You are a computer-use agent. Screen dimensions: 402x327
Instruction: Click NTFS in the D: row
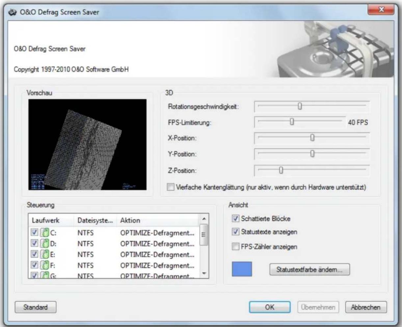(86, 244)
